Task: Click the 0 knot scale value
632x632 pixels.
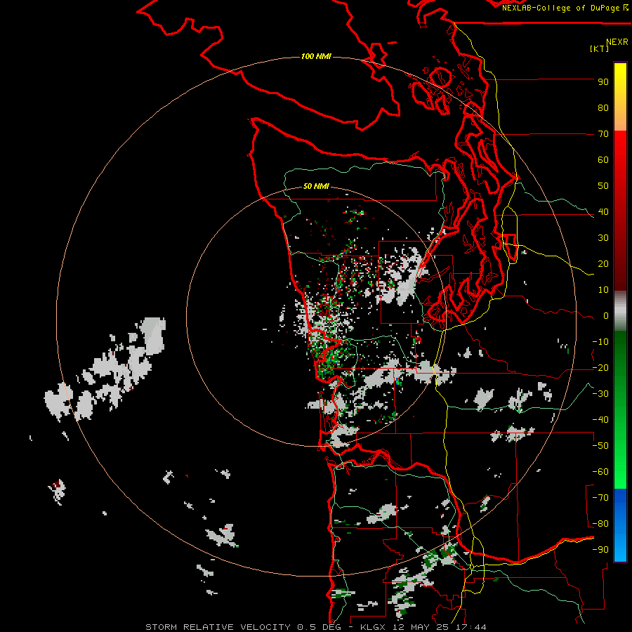Action: [x=606, y=316]
